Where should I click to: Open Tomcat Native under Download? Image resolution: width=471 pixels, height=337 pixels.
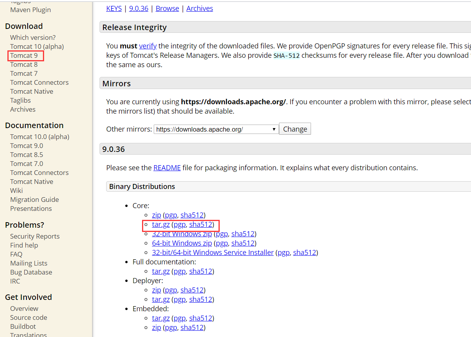32,91
